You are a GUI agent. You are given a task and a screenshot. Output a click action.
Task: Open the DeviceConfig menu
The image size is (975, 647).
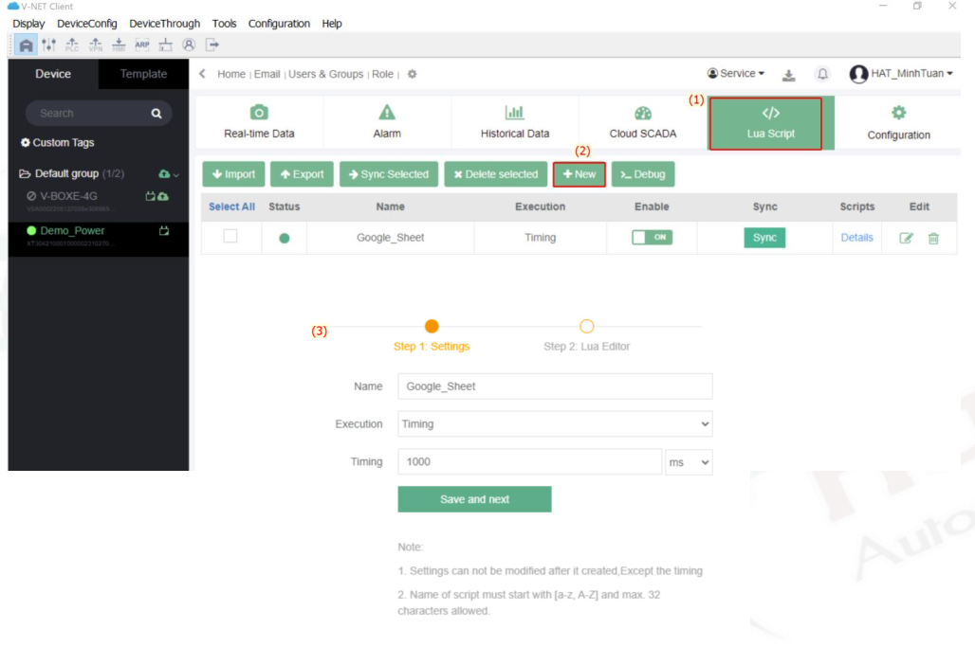(87, 24)
